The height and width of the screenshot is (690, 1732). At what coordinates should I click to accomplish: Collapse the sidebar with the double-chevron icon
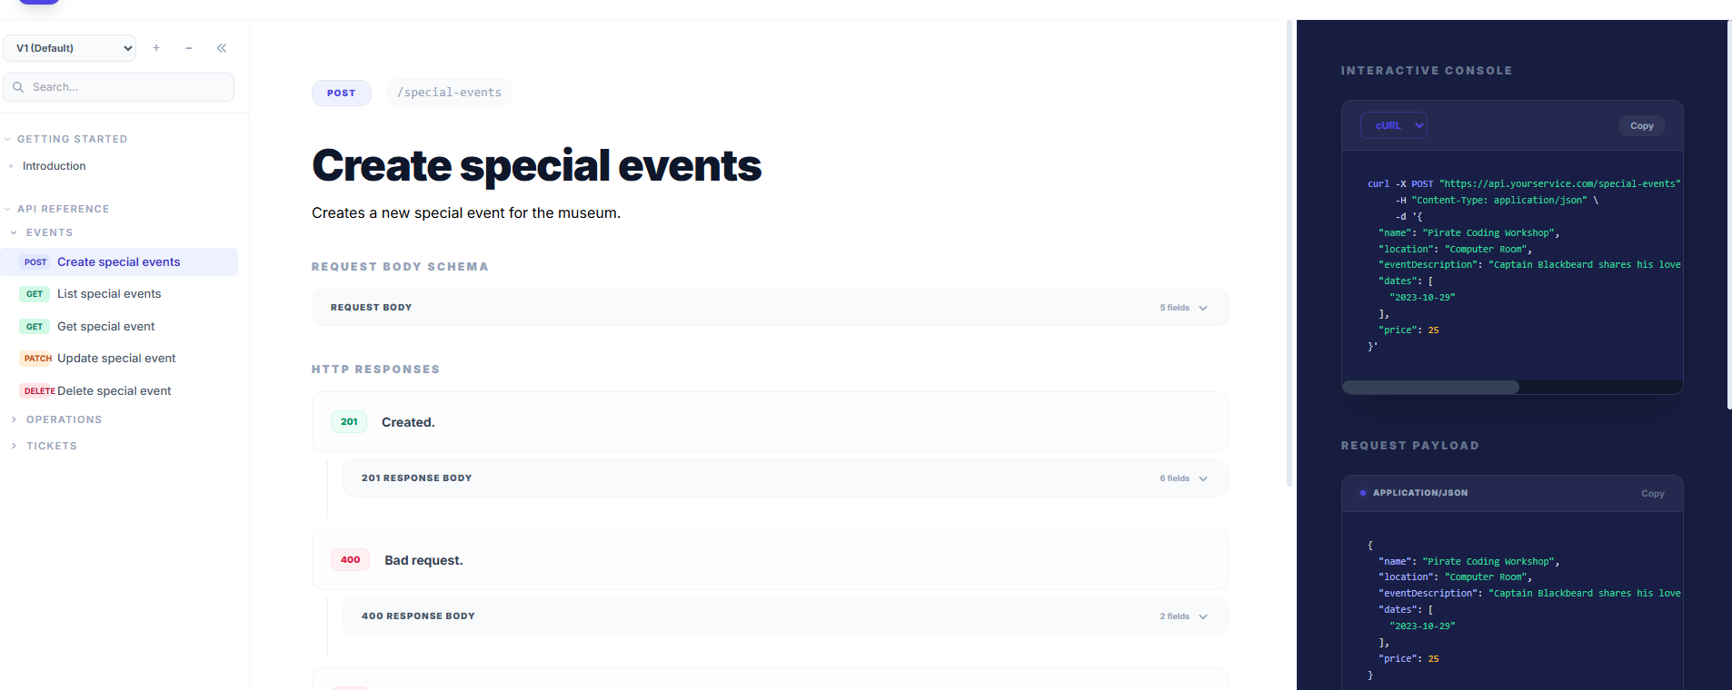pos(222,48)
